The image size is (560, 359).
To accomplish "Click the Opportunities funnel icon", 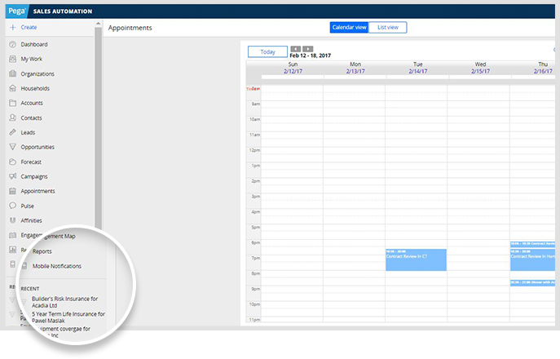I will (12, 147).
